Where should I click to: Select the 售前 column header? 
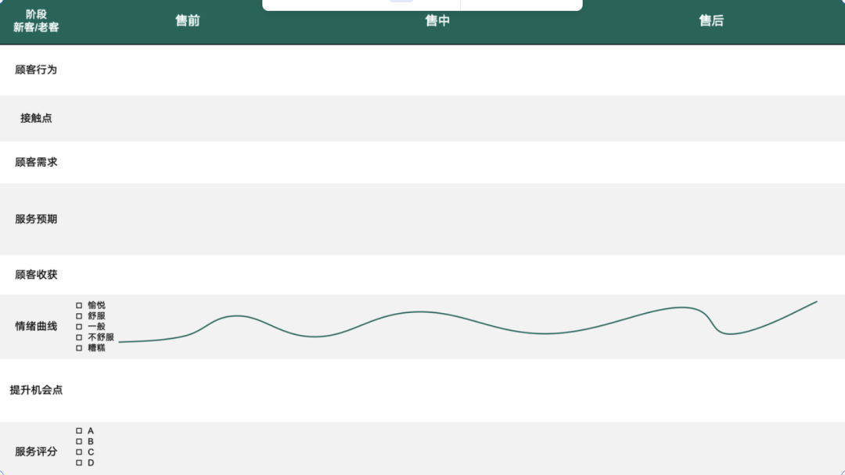188,20
